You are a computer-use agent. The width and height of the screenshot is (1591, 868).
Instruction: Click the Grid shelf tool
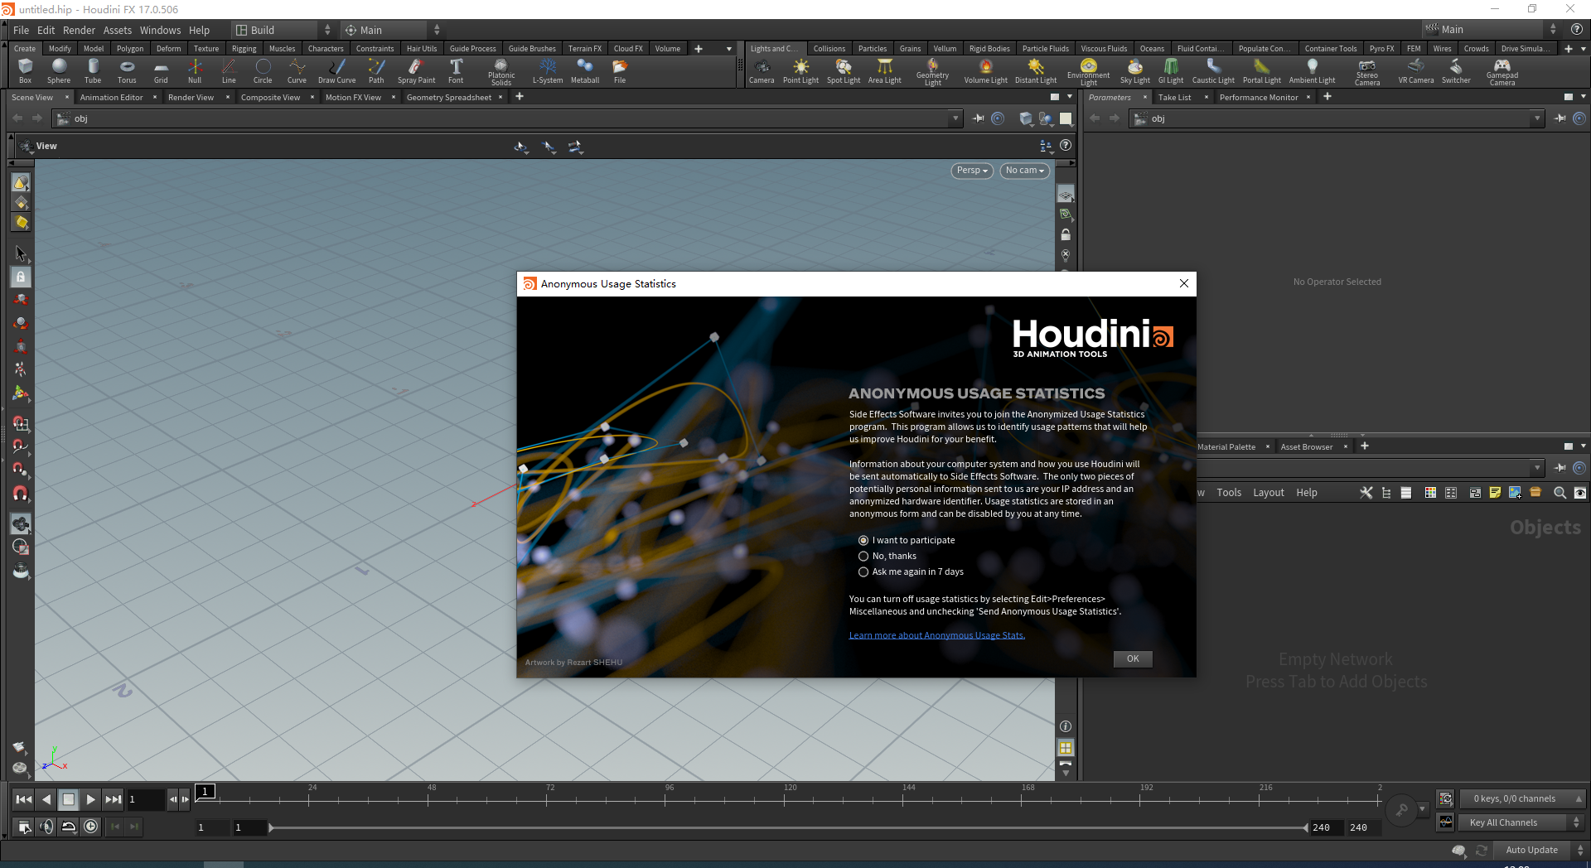161,71
